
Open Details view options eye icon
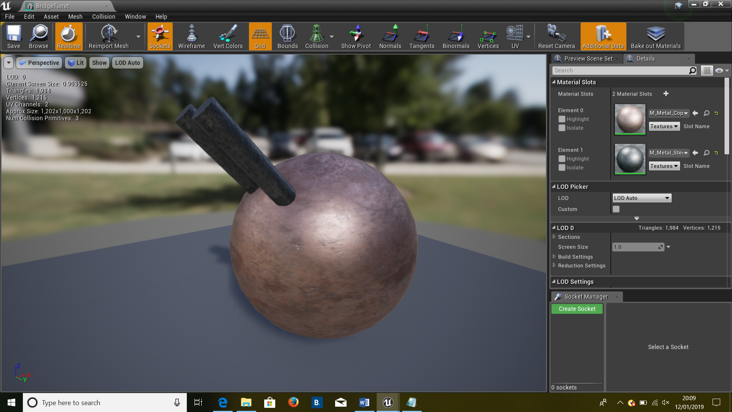(722, 71)
